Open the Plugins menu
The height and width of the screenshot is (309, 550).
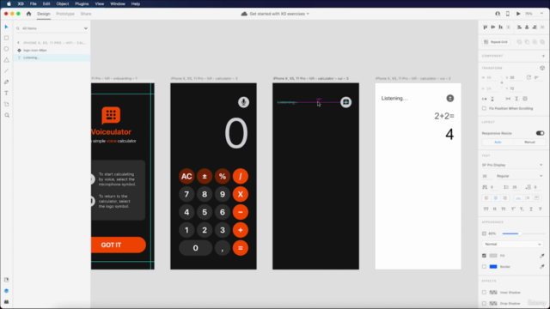(x=82, y=3)
